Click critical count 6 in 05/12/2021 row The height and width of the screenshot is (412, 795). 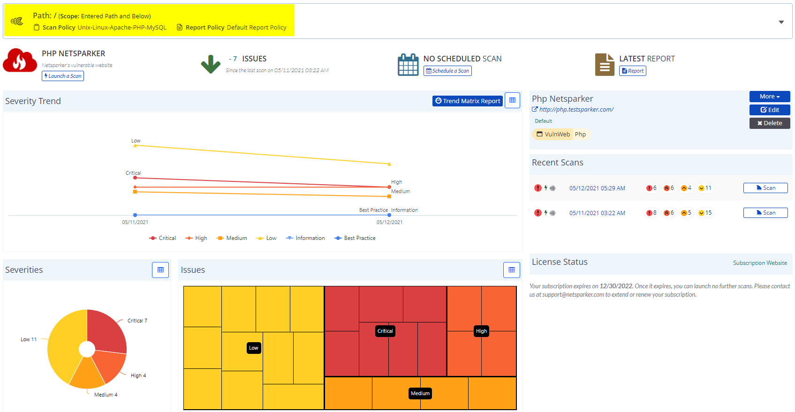(651, 188)
